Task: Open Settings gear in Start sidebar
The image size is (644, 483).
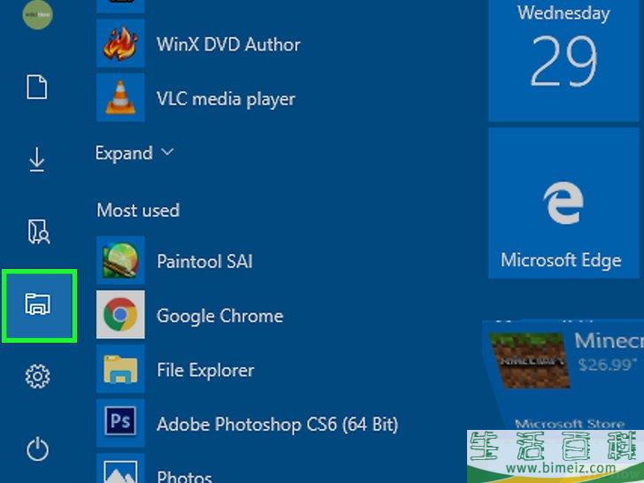Action: (x=38, y=376)
